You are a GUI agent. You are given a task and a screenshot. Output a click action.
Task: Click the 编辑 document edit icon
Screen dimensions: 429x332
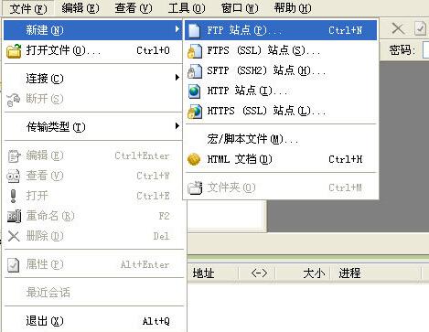[14, 156]
